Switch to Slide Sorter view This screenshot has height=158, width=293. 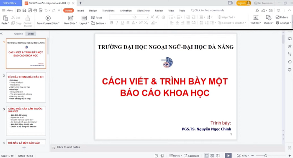(x=212, y=155)
